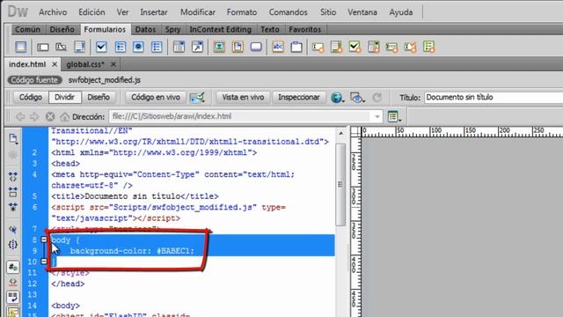Toggle word wrap coding toolbar icon

point(13,298)
